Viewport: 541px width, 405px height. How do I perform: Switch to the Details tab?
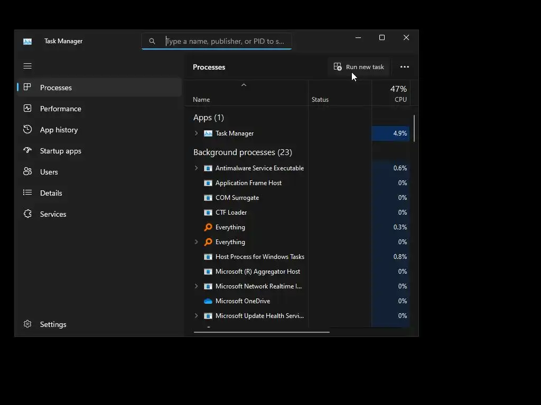51,193
